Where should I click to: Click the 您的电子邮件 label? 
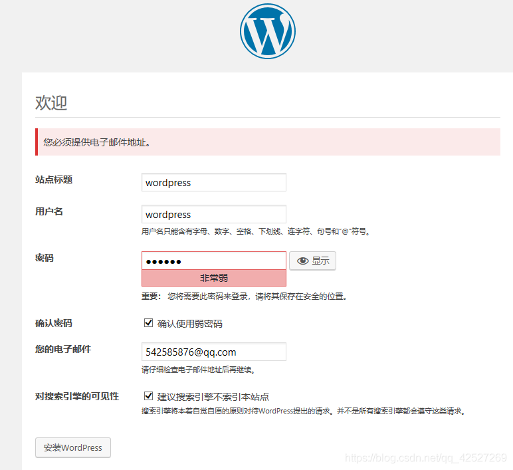pyautogui.click(x=63, y=349)
